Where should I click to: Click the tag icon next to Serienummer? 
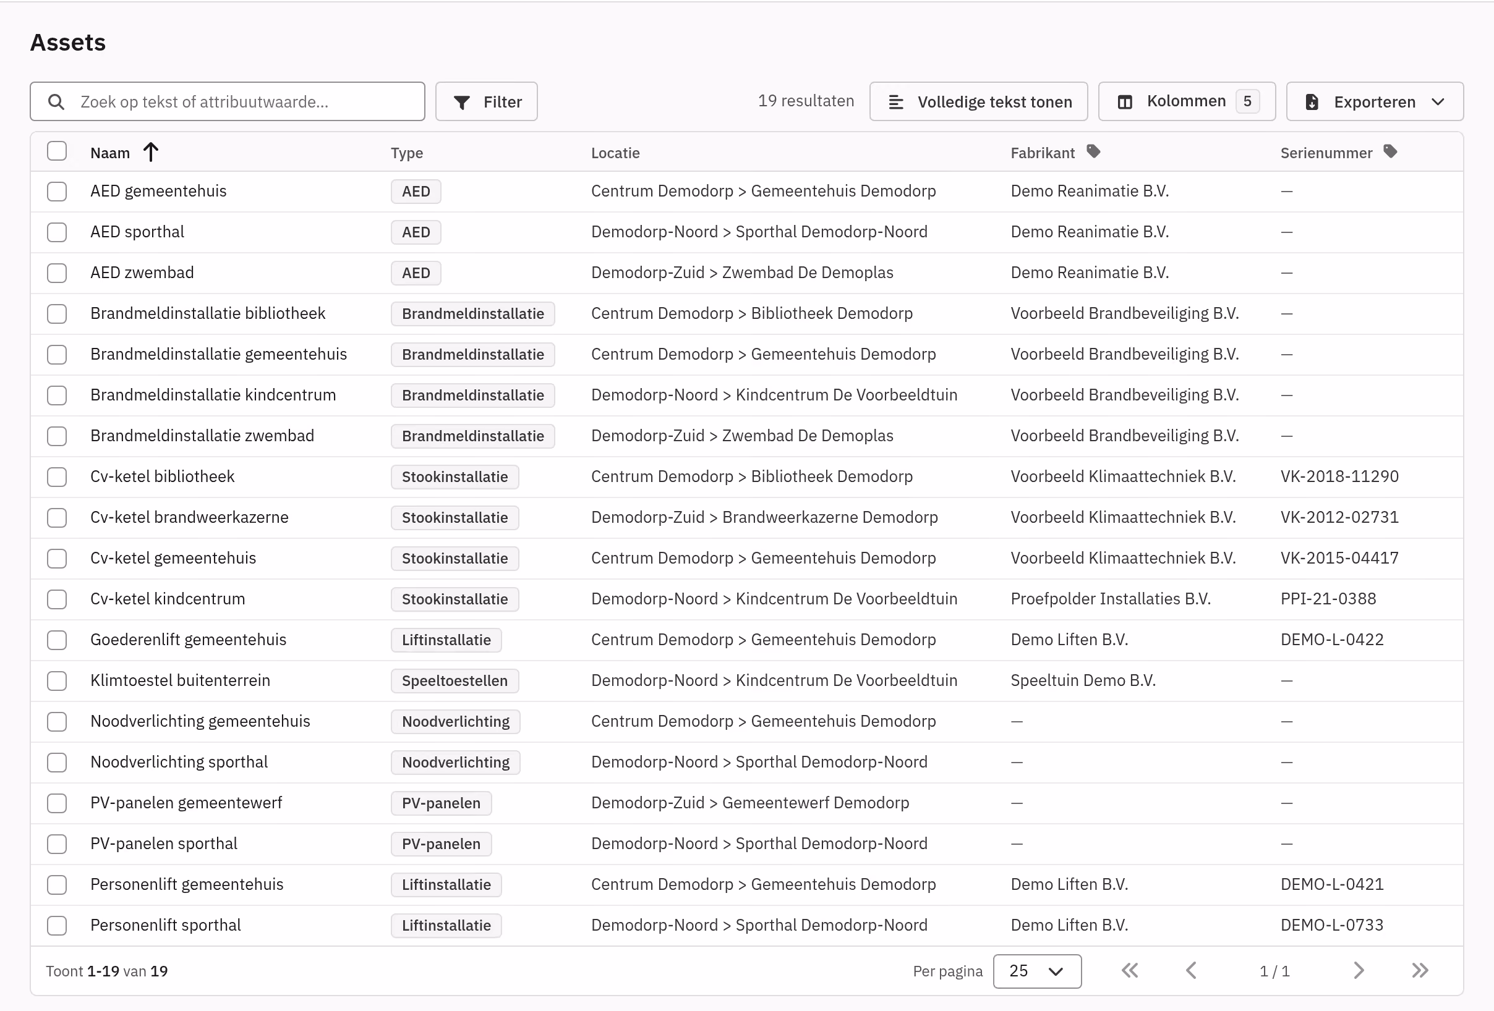[x=1390, y=151]
